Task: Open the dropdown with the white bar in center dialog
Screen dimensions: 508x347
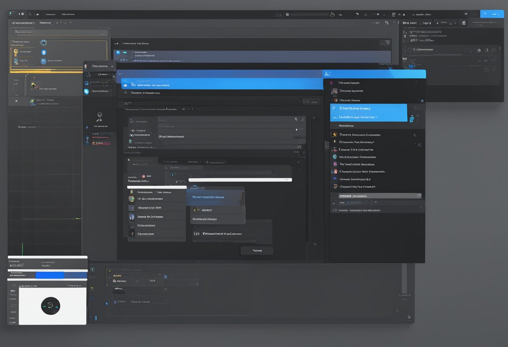Action: coord(240,180)
